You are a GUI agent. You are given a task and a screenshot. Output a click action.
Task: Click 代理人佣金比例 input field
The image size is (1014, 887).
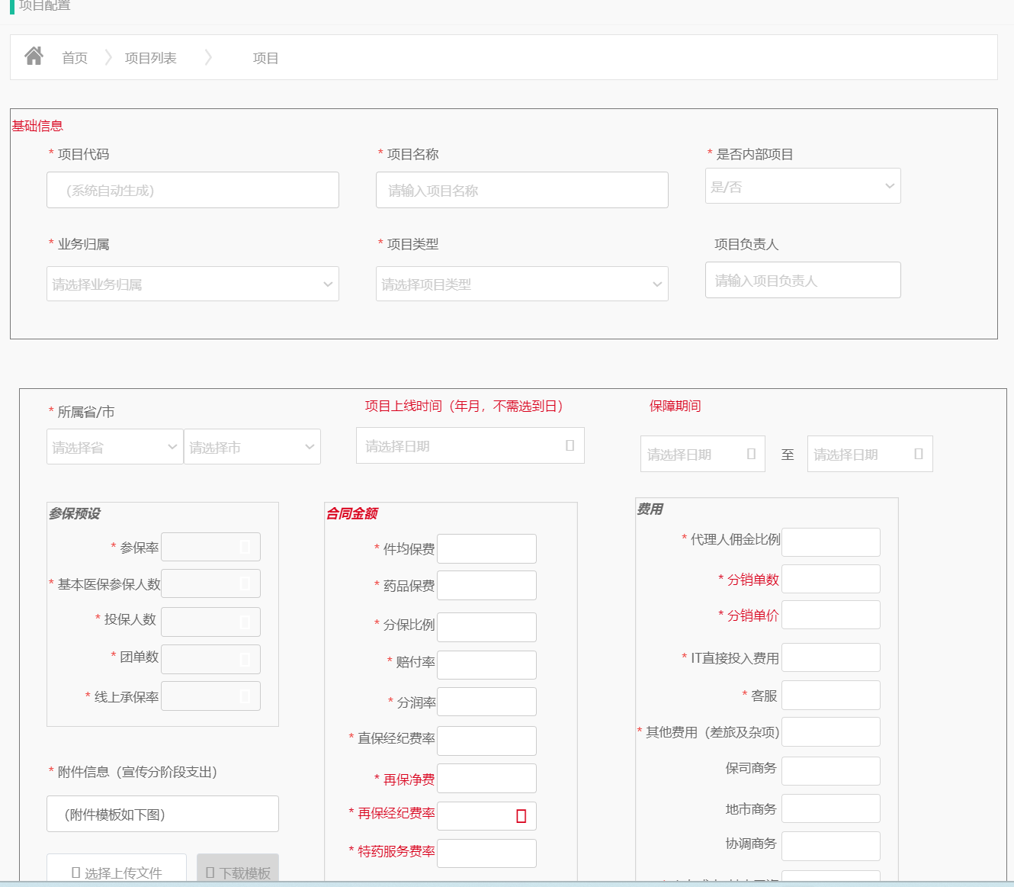[831, 542]
